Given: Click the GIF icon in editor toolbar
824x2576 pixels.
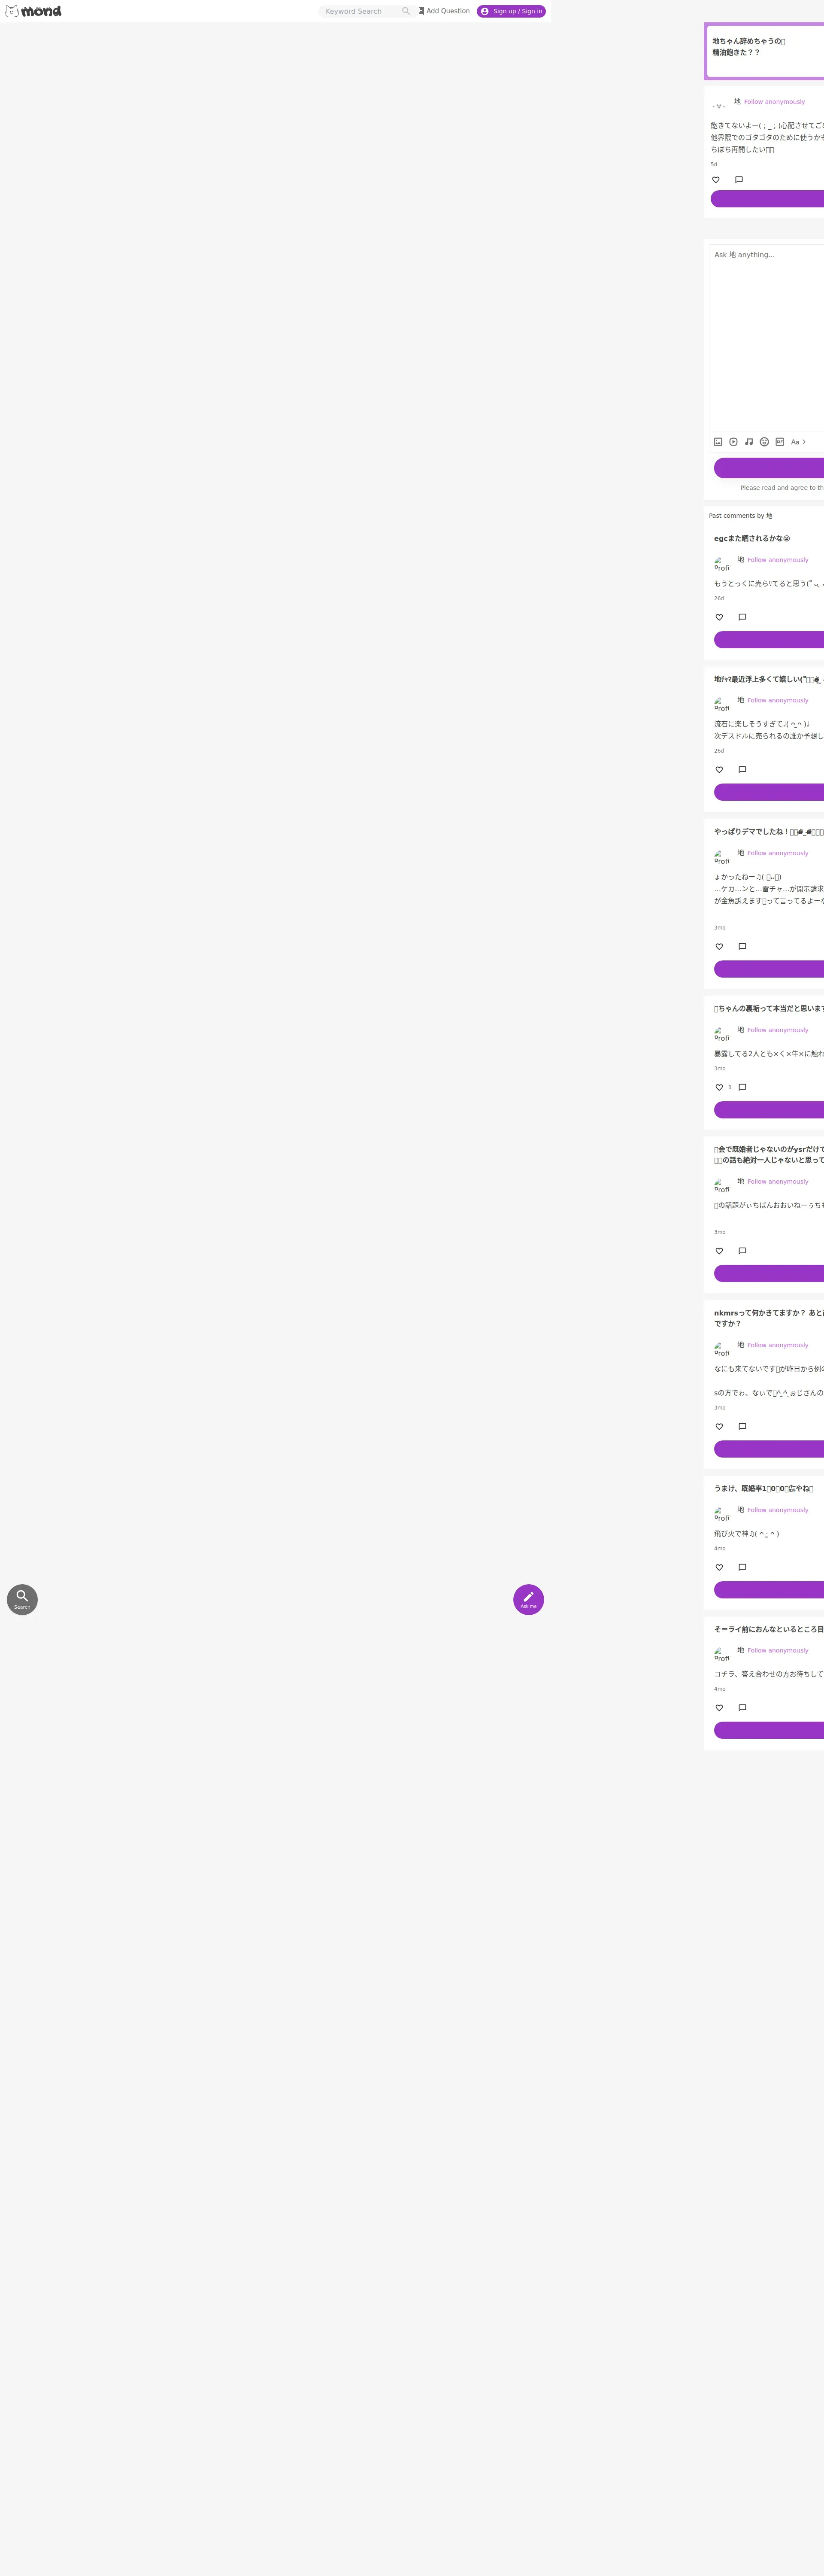Looking at the screenshot, I should 780,442.
